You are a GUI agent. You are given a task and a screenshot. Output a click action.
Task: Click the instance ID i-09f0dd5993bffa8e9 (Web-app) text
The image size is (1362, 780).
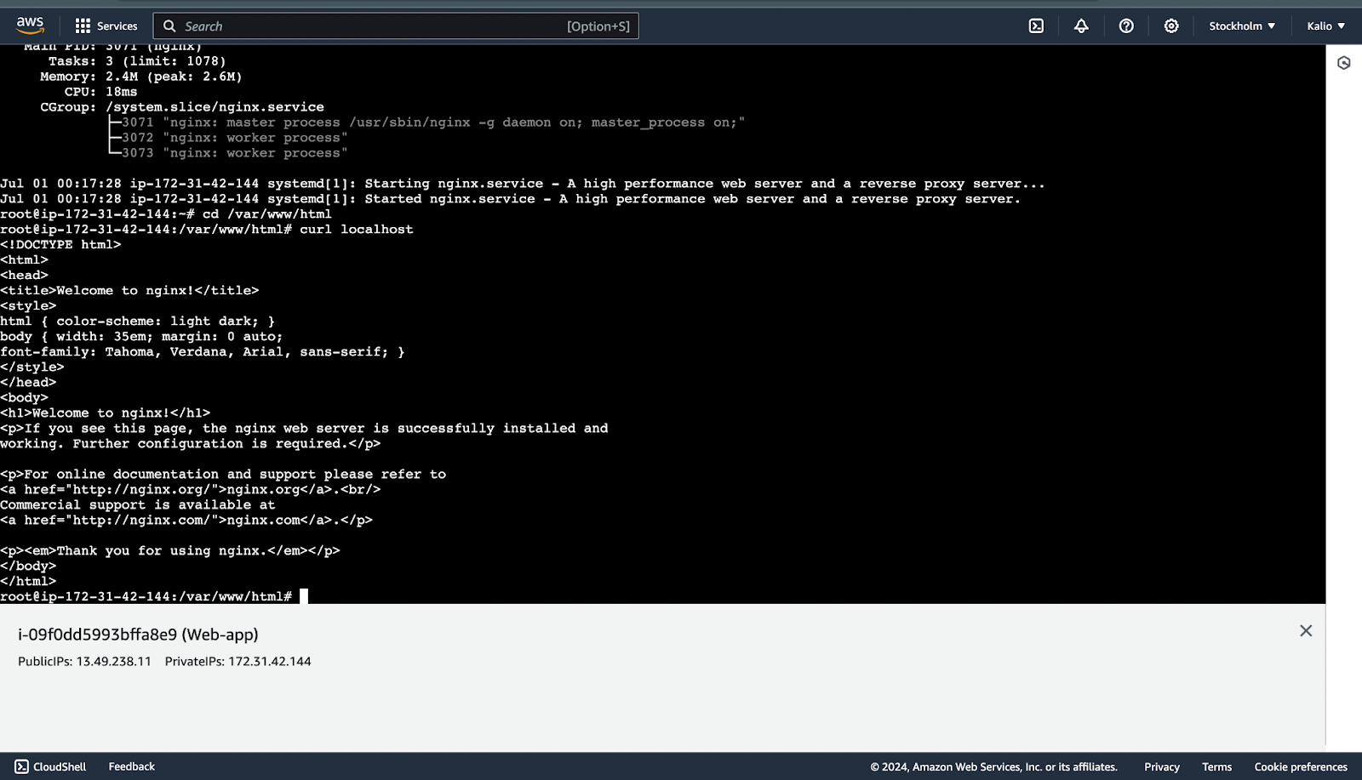(x=138, y=635)
